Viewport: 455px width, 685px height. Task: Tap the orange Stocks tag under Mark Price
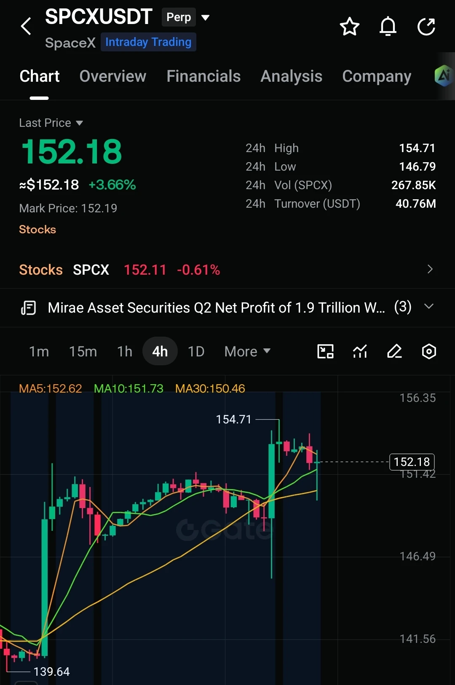[x=37, y=230]
